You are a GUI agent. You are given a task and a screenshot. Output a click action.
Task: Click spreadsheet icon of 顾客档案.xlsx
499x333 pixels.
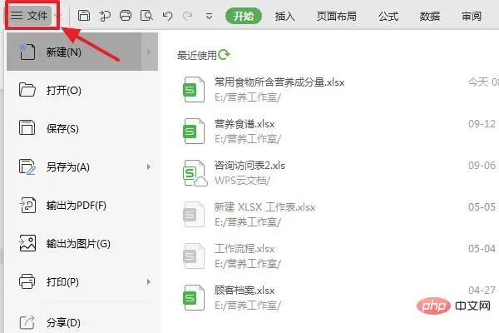tap(194, 298)
